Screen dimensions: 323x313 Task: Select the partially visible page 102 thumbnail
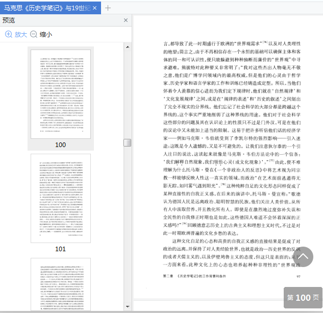click(x=61, y=284)
